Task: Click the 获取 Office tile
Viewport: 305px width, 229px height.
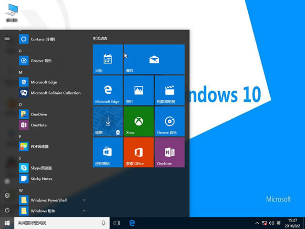Action: [139, 152]
